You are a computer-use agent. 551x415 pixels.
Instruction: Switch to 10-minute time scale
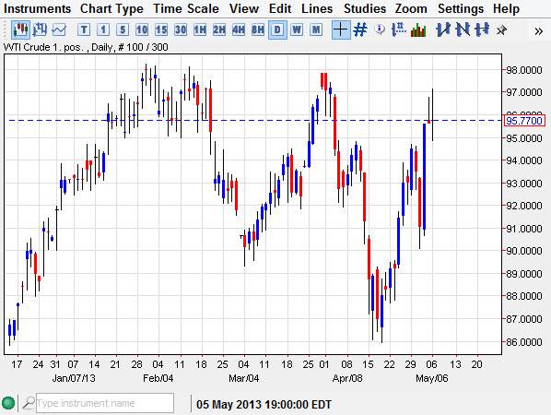tap(142, 30)
